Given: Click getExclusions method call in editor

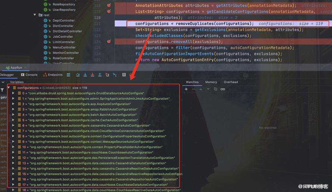Looking at the screenshot, I should coord(210,30).
